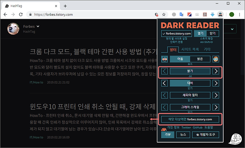The image size is (245, 148).
Task: Click IT/How to category dated 2019.02.20
Action: coord(36,137)
